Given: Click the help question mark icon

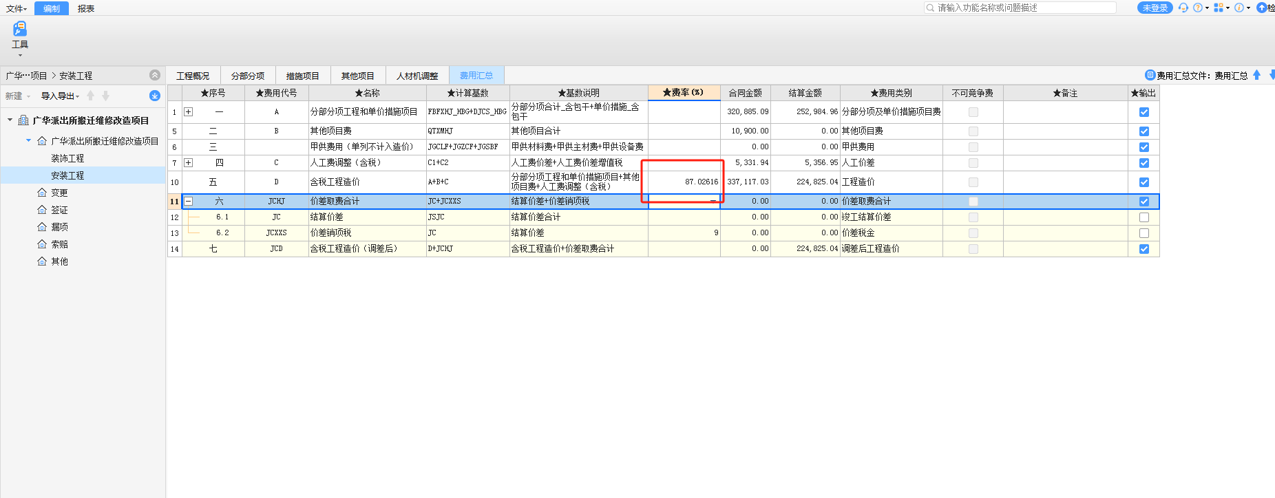Looking at the screenshot, I should coord(1198,8).
